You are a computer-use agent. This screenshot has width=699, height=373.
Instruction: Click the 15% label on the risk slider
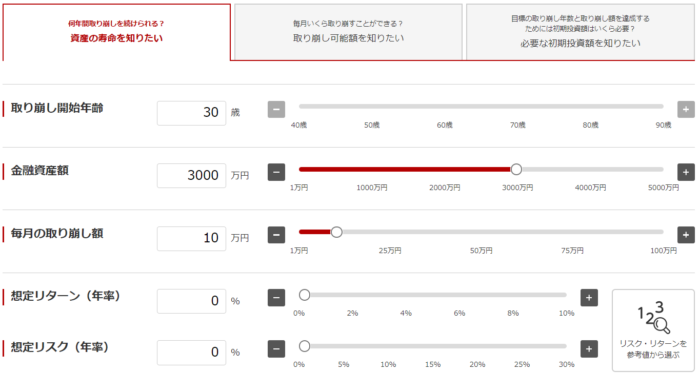pos(433,364)
